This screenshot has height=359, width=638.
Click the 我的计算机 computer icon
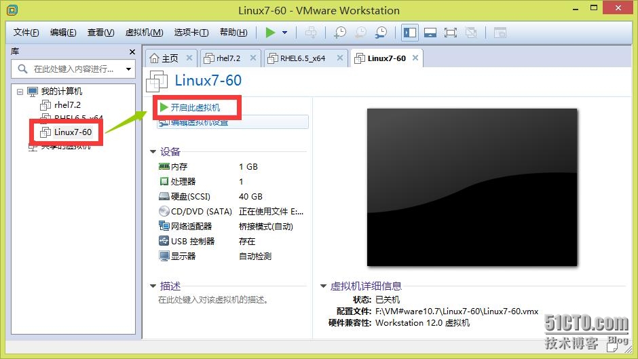click(x=33, y=92)
